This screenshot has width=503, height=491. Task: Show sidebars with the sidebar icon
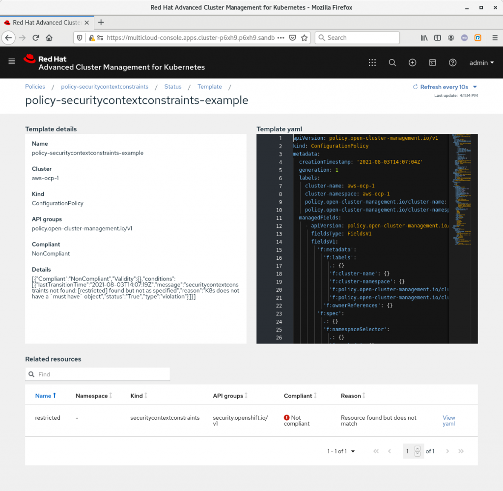click(x=438, y=37)
